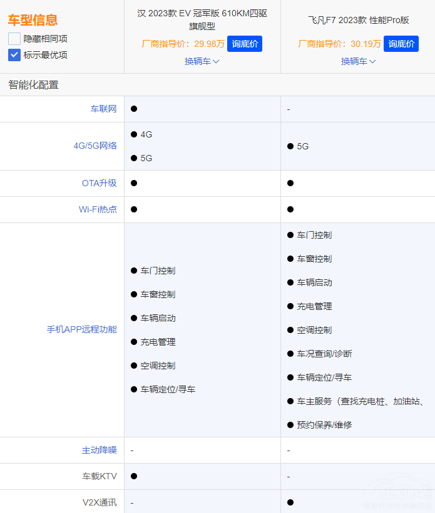
Task: Click the 主动降噪 row label
Action: coord(99,450)
